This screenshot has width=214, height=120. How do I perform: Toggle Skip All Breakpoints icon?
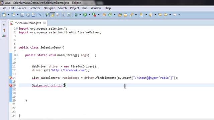click(x=40, y=15)
